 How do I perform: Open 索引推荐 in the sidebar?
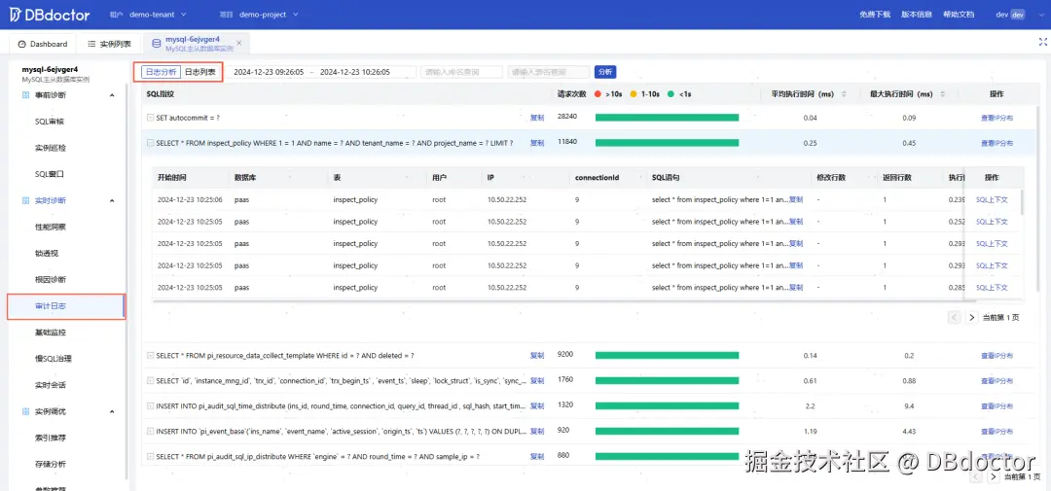pos(51,438)
